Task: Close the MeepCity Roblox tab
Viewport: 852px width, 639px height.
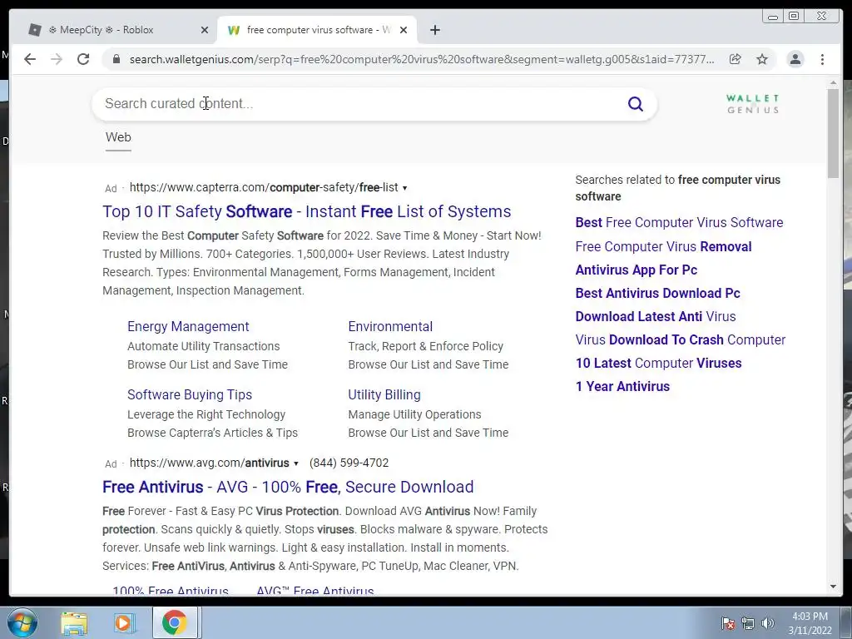Action: tap(205, 30)
